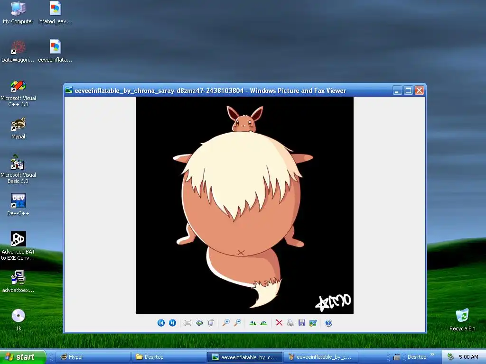Select the Mypal desktop shortcut
Image resolution: width=486 pixels, height=364 pixels.
[x=18, y=128]
